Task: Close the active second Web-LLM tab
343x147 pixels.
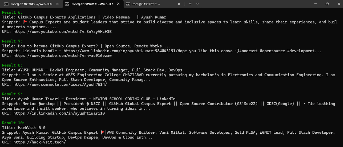Action: point(118,4)
